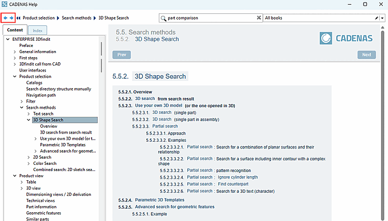Open Geometric features in the tree
The height and width of the screenshot is (221, 388).
click(43, 213)
